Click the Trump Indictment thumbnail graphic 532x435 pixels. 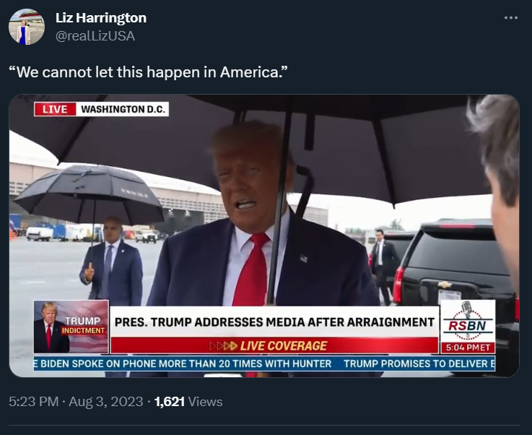click(71, 327)
